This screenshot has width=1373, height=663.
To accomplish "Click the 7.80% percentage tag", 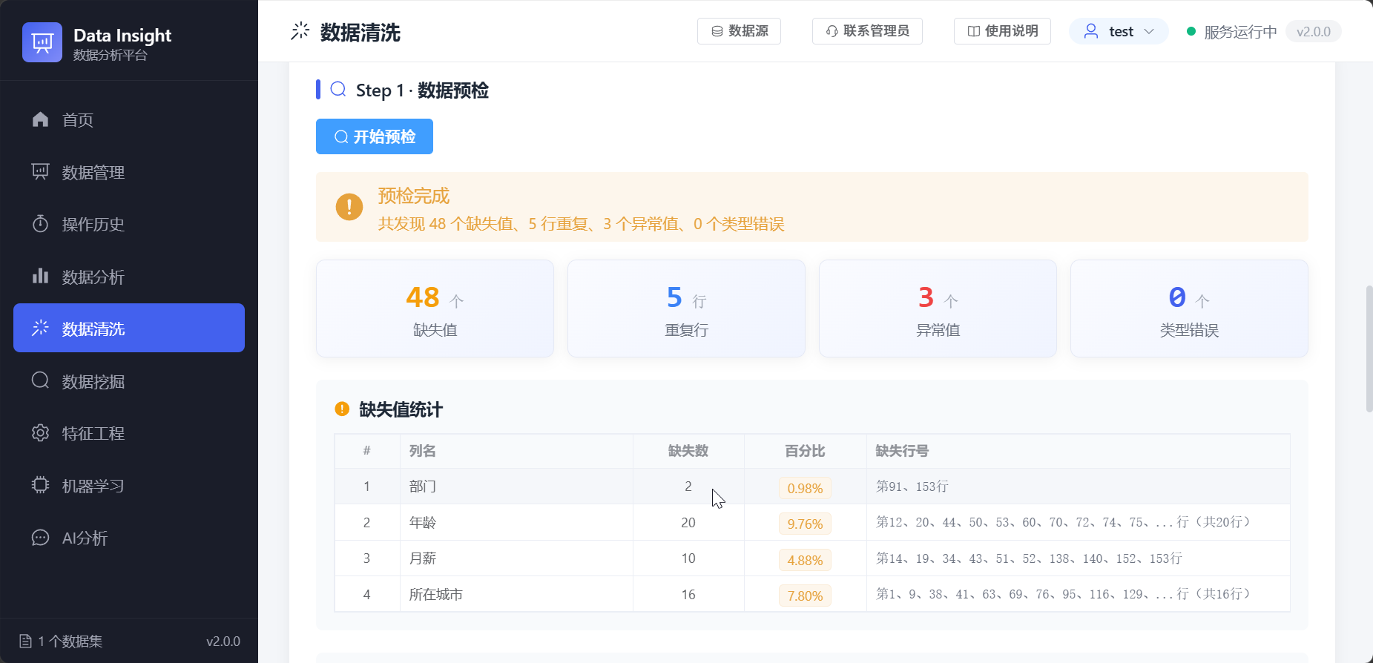I will (805, 596).
